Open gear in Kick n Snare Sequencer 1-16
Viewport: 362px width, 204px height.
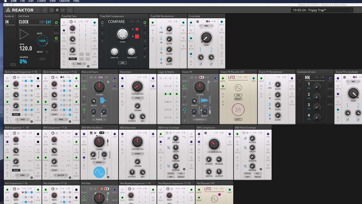32,122
